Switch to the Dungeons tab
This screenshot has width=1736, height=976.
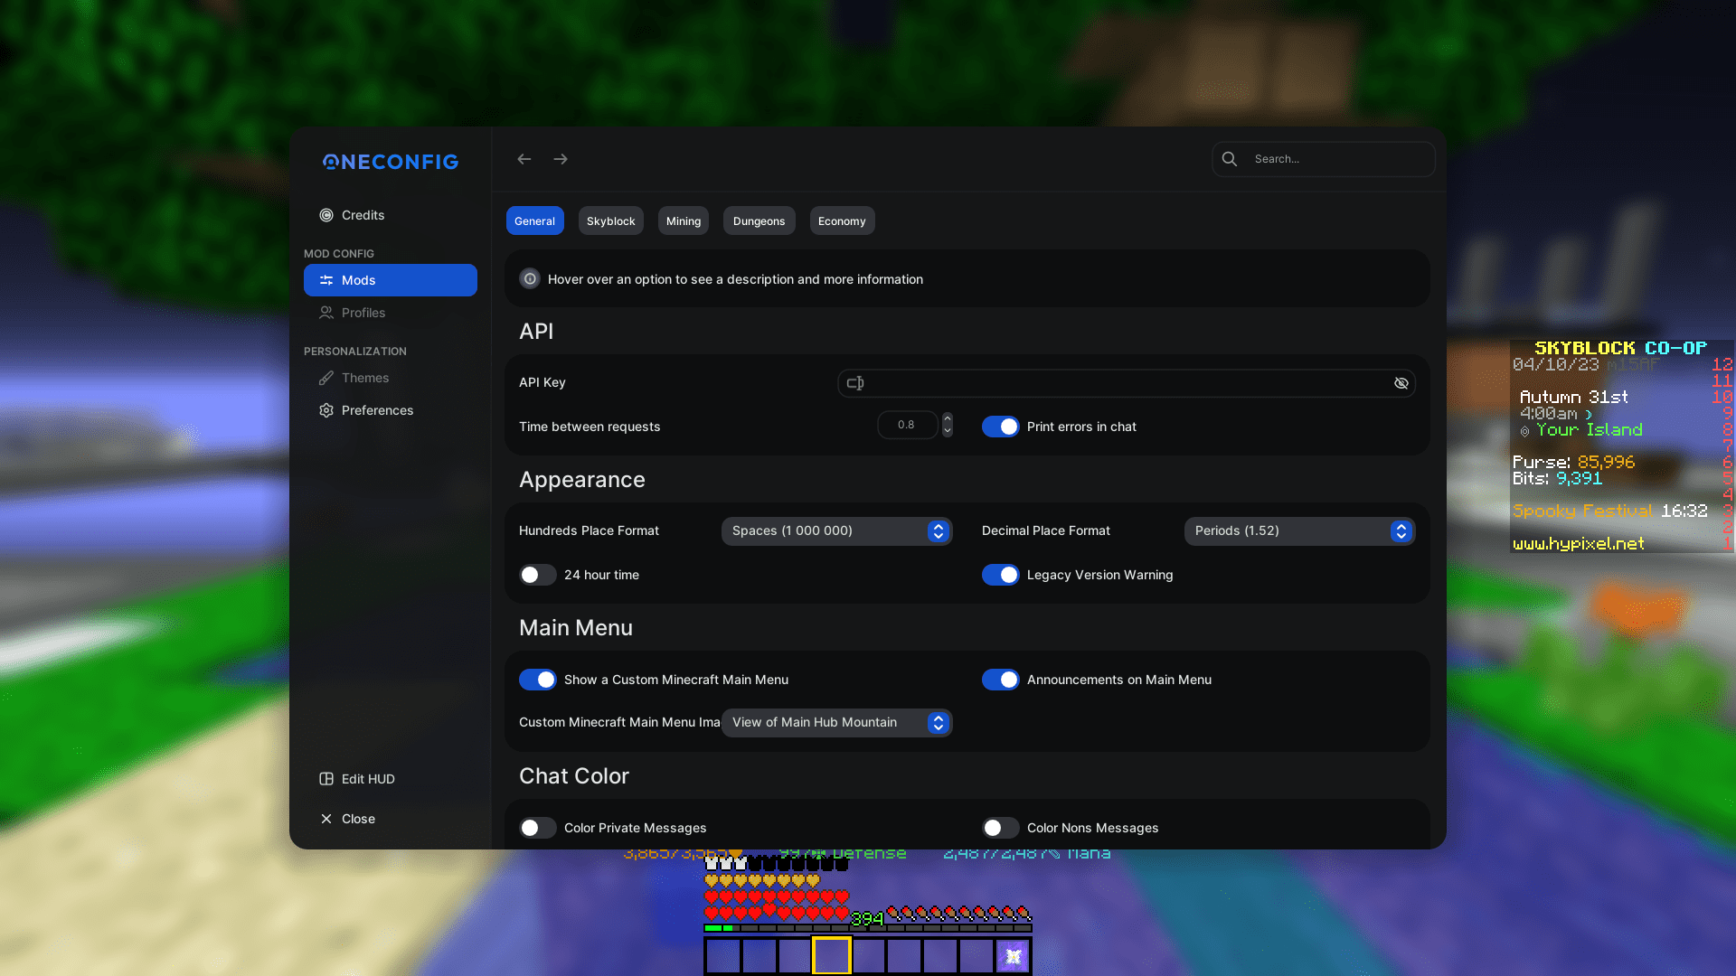point(759,221)
